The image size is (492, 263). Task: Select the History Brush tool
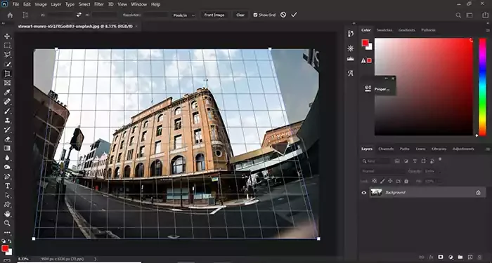coord(7,130)
